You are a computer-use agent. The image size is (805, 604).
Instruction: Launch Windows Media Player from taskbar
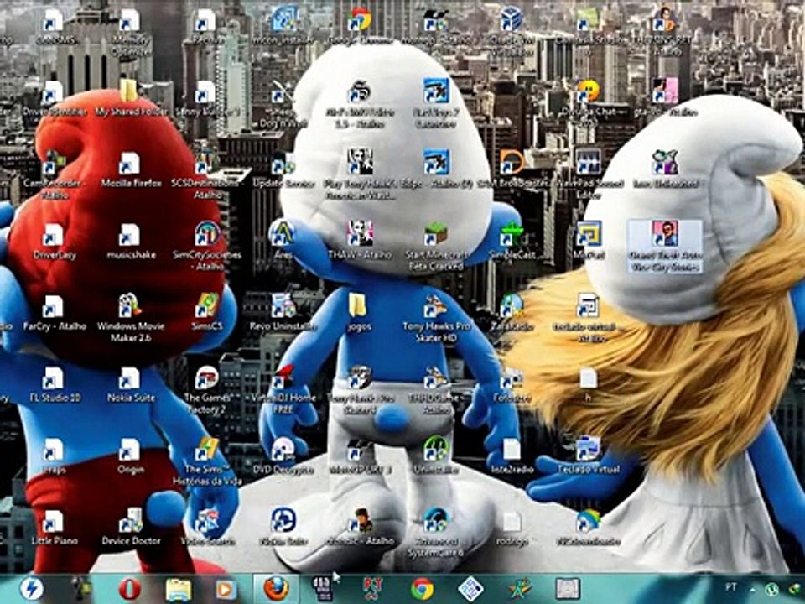coord(226,589)
